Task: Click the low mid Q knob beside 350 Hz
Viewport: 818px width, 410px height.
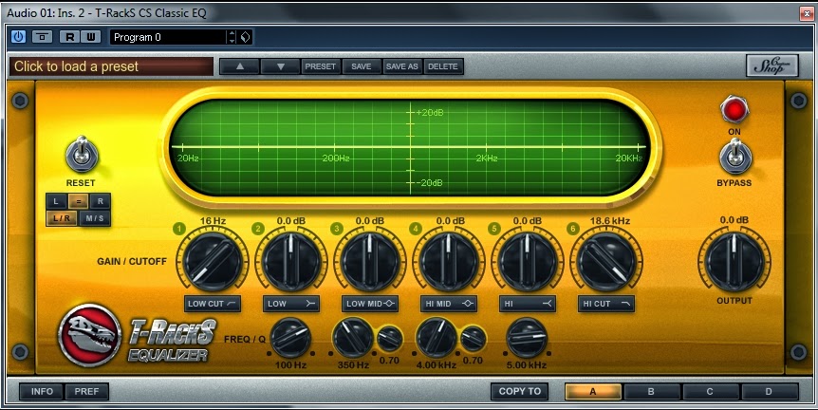Action: [390, 339]
